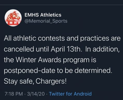
Task: Click 'postponed-date to be determined' text
Action: point(58,71)
